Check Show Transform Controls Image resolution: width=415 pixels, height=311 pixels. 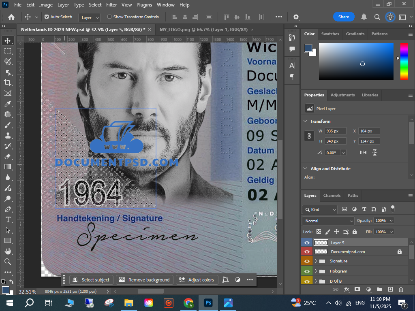click(109, 17)
